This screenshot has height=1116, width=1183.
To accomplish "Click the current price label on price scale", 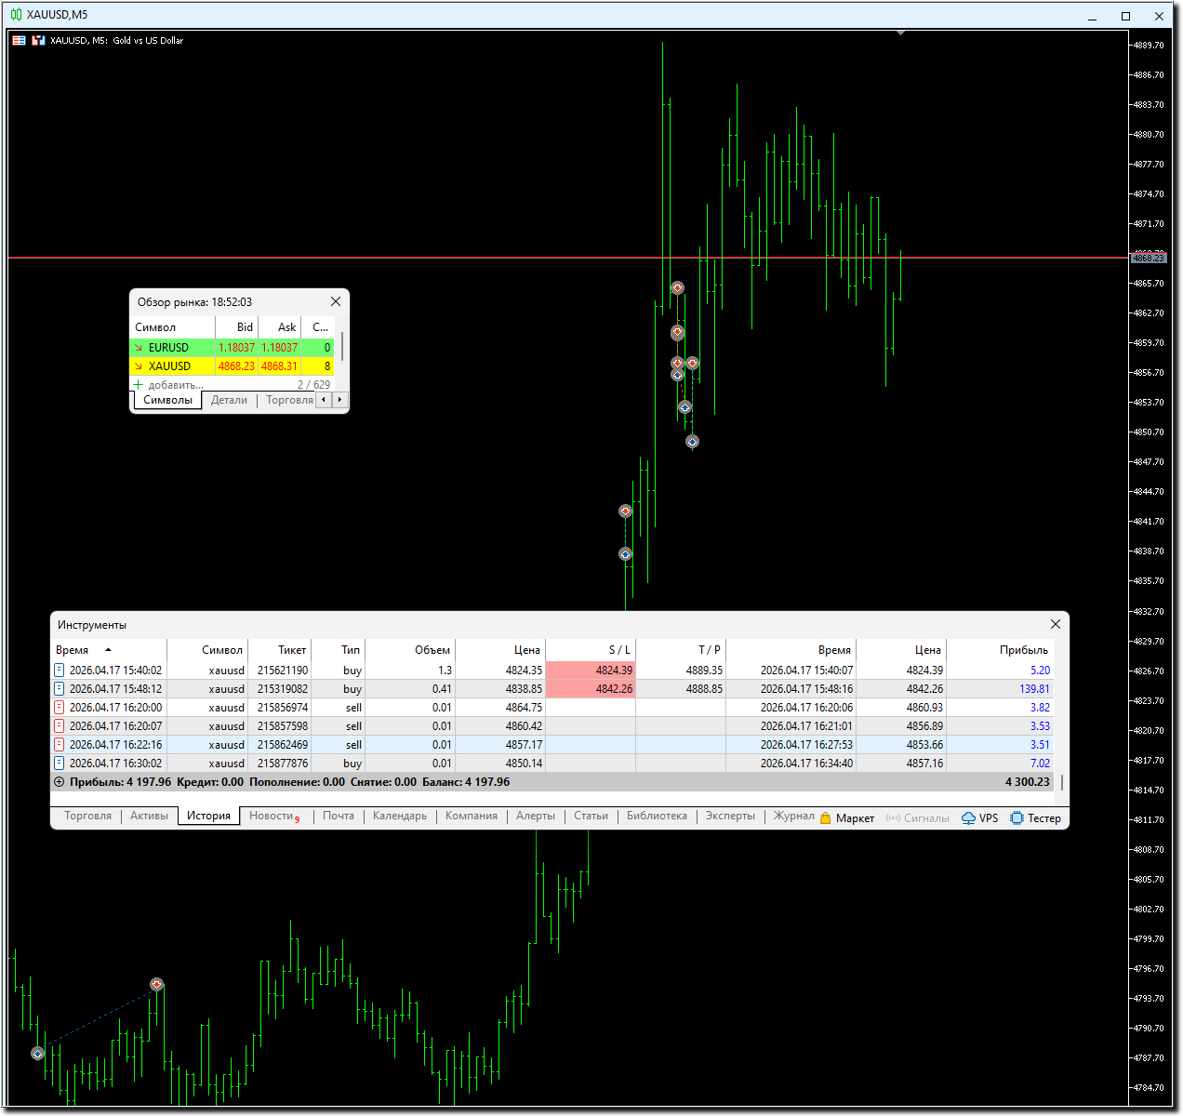I will click(1148, 258).
